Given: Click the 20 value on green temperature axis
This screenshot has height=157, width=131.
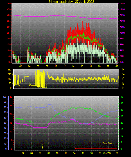Looking at the screenshot, I should pos(122,123).
